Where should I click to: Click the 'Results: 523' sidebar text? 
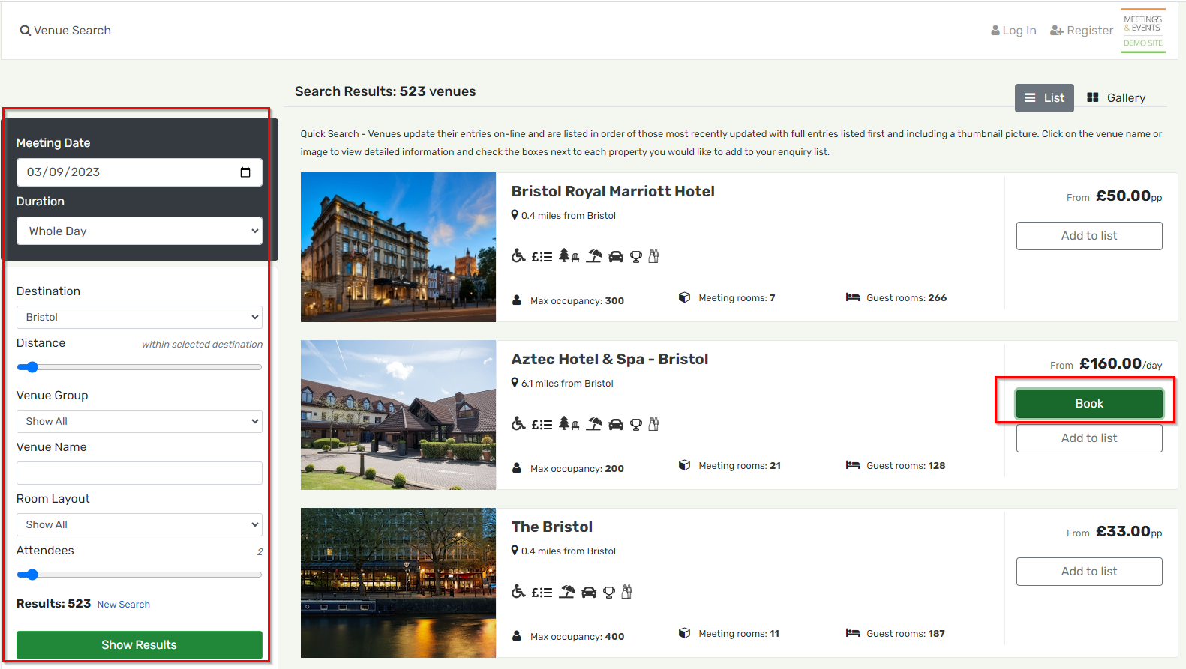click(x=53, y=604)
